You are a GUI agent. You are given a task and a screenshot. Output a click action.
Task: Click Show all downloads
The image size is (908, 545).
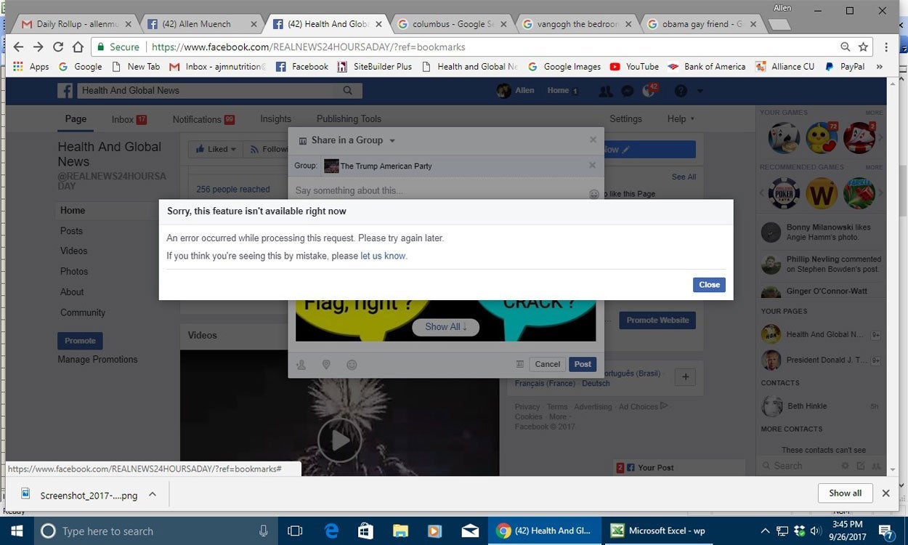pos(845,493)
